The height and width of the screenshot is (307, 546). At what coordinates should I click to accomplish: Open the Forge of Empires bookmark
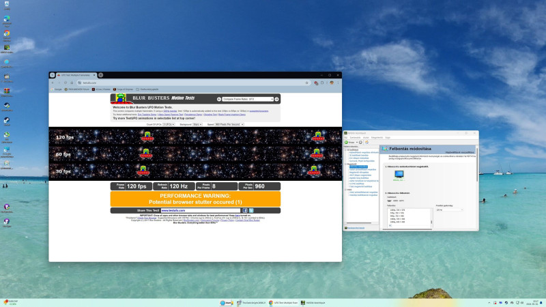coord(124,89)
